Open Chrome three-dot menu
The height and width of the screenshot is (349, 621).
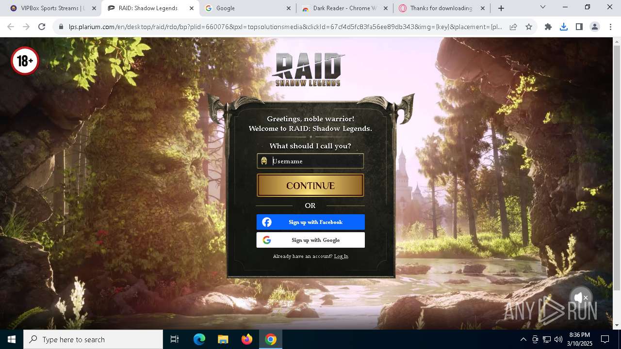point(610,27)
